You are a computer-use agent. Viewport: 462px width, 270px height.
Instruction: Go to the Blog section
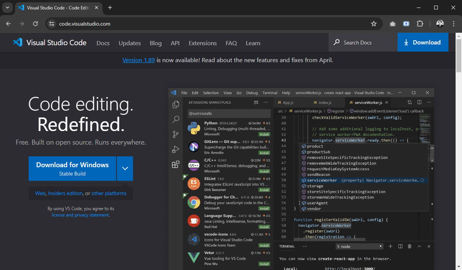156,43
